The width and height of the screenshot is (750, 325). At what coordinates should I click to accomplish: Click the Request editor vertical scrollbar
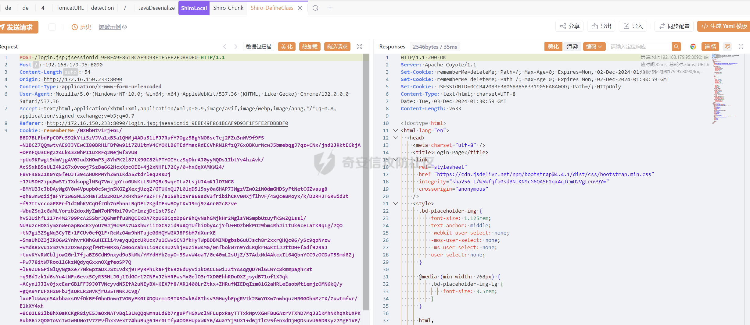366,183
